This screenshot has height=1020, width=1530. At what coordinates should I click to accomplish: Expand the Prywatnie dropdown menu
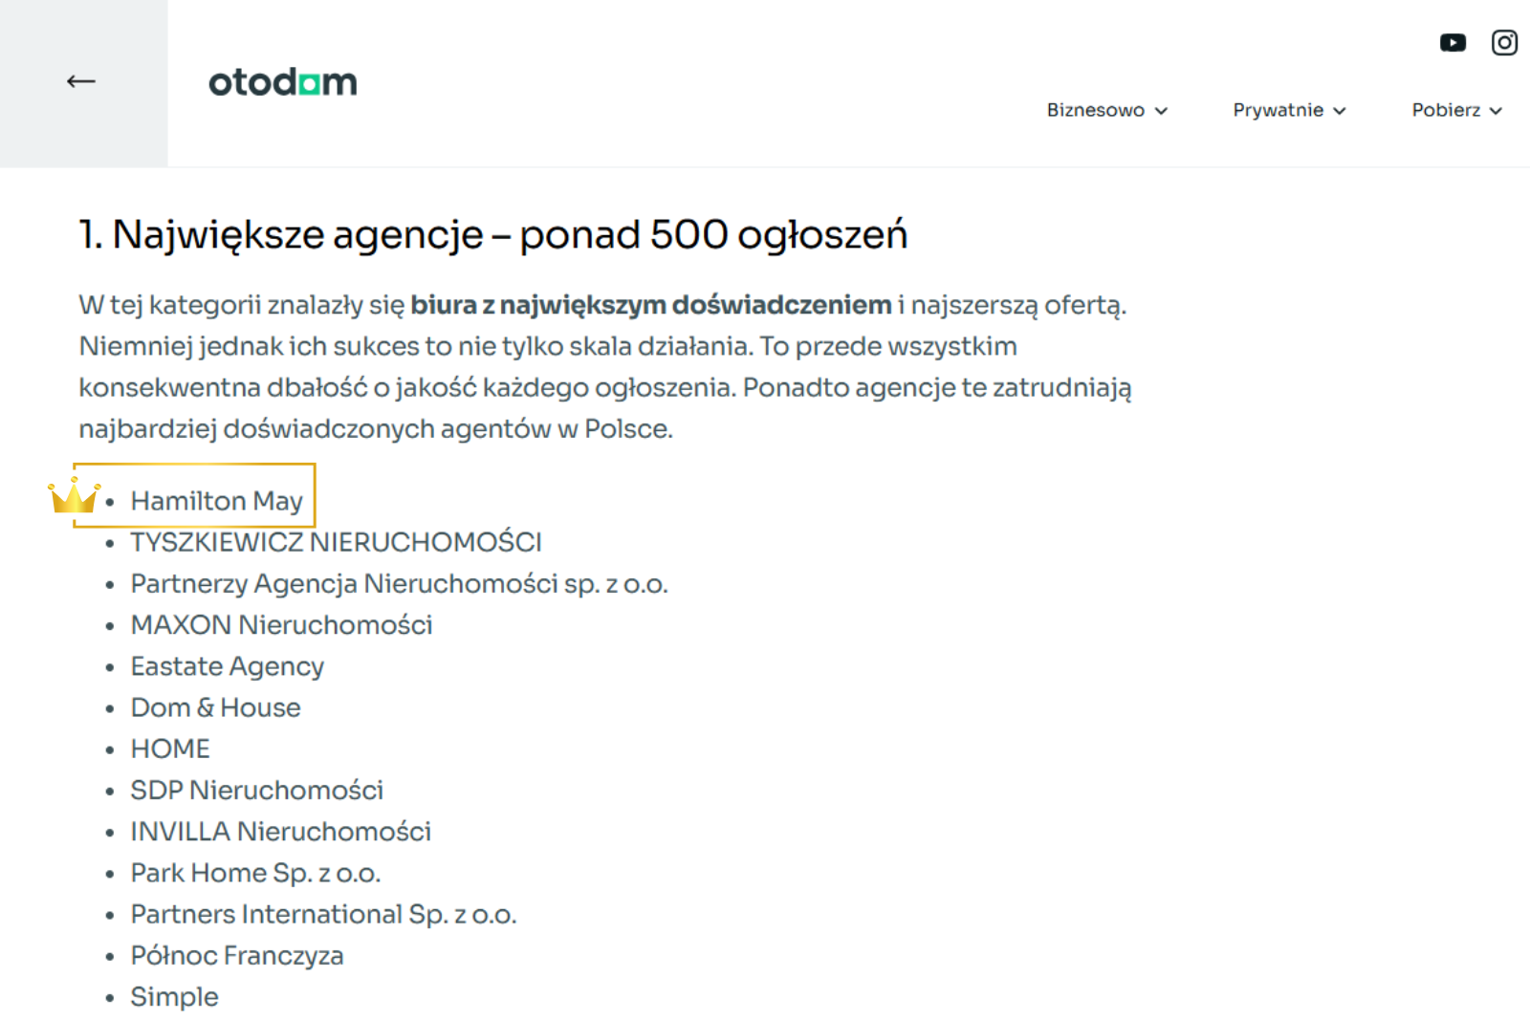coord(1289,110)
